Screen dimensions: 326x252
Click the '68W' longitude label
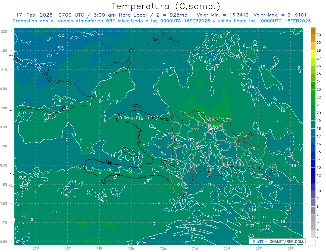(x=290, y=248)
